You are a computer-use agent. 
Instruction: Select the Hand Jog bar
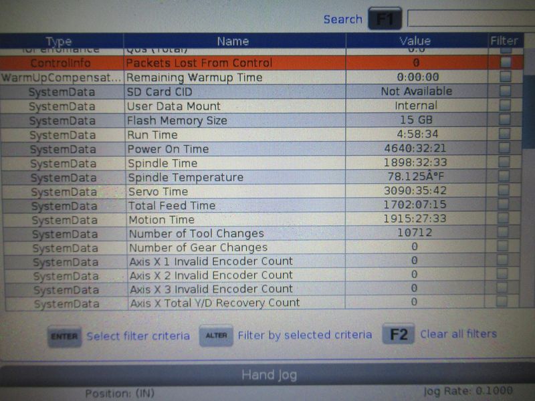pos(267,375)
